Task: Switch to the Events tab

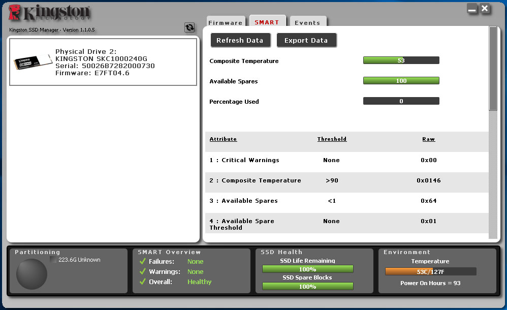Action: (307, 21)
